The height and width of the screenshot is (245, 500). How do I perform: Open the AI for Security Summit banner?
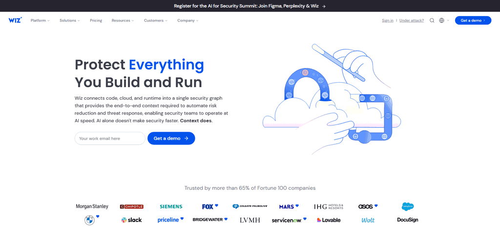coord(250,6)
